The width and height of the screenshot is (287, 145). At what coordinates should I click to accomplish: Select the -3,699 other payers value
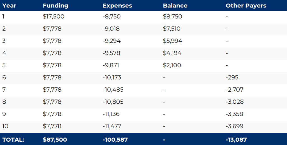[x=235, y=126]
